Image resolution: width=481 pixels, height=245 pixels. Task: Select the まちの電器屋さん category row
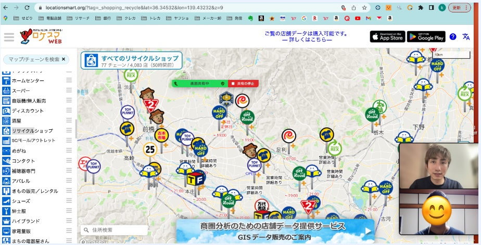[37, 241]
